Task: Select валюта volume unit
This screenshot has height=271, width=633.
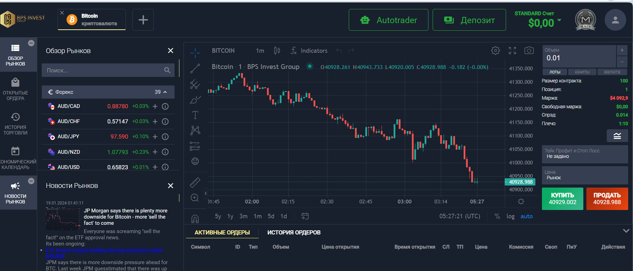Action: (612, 72)
